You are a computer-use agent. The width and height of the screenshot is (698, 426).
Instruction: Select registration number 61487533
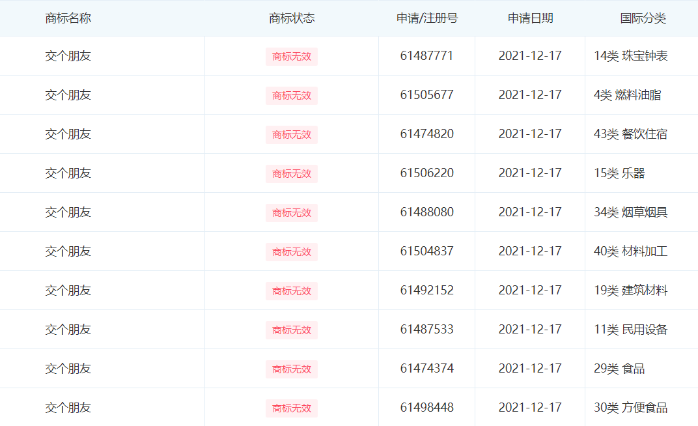click(x=426, y=330)
